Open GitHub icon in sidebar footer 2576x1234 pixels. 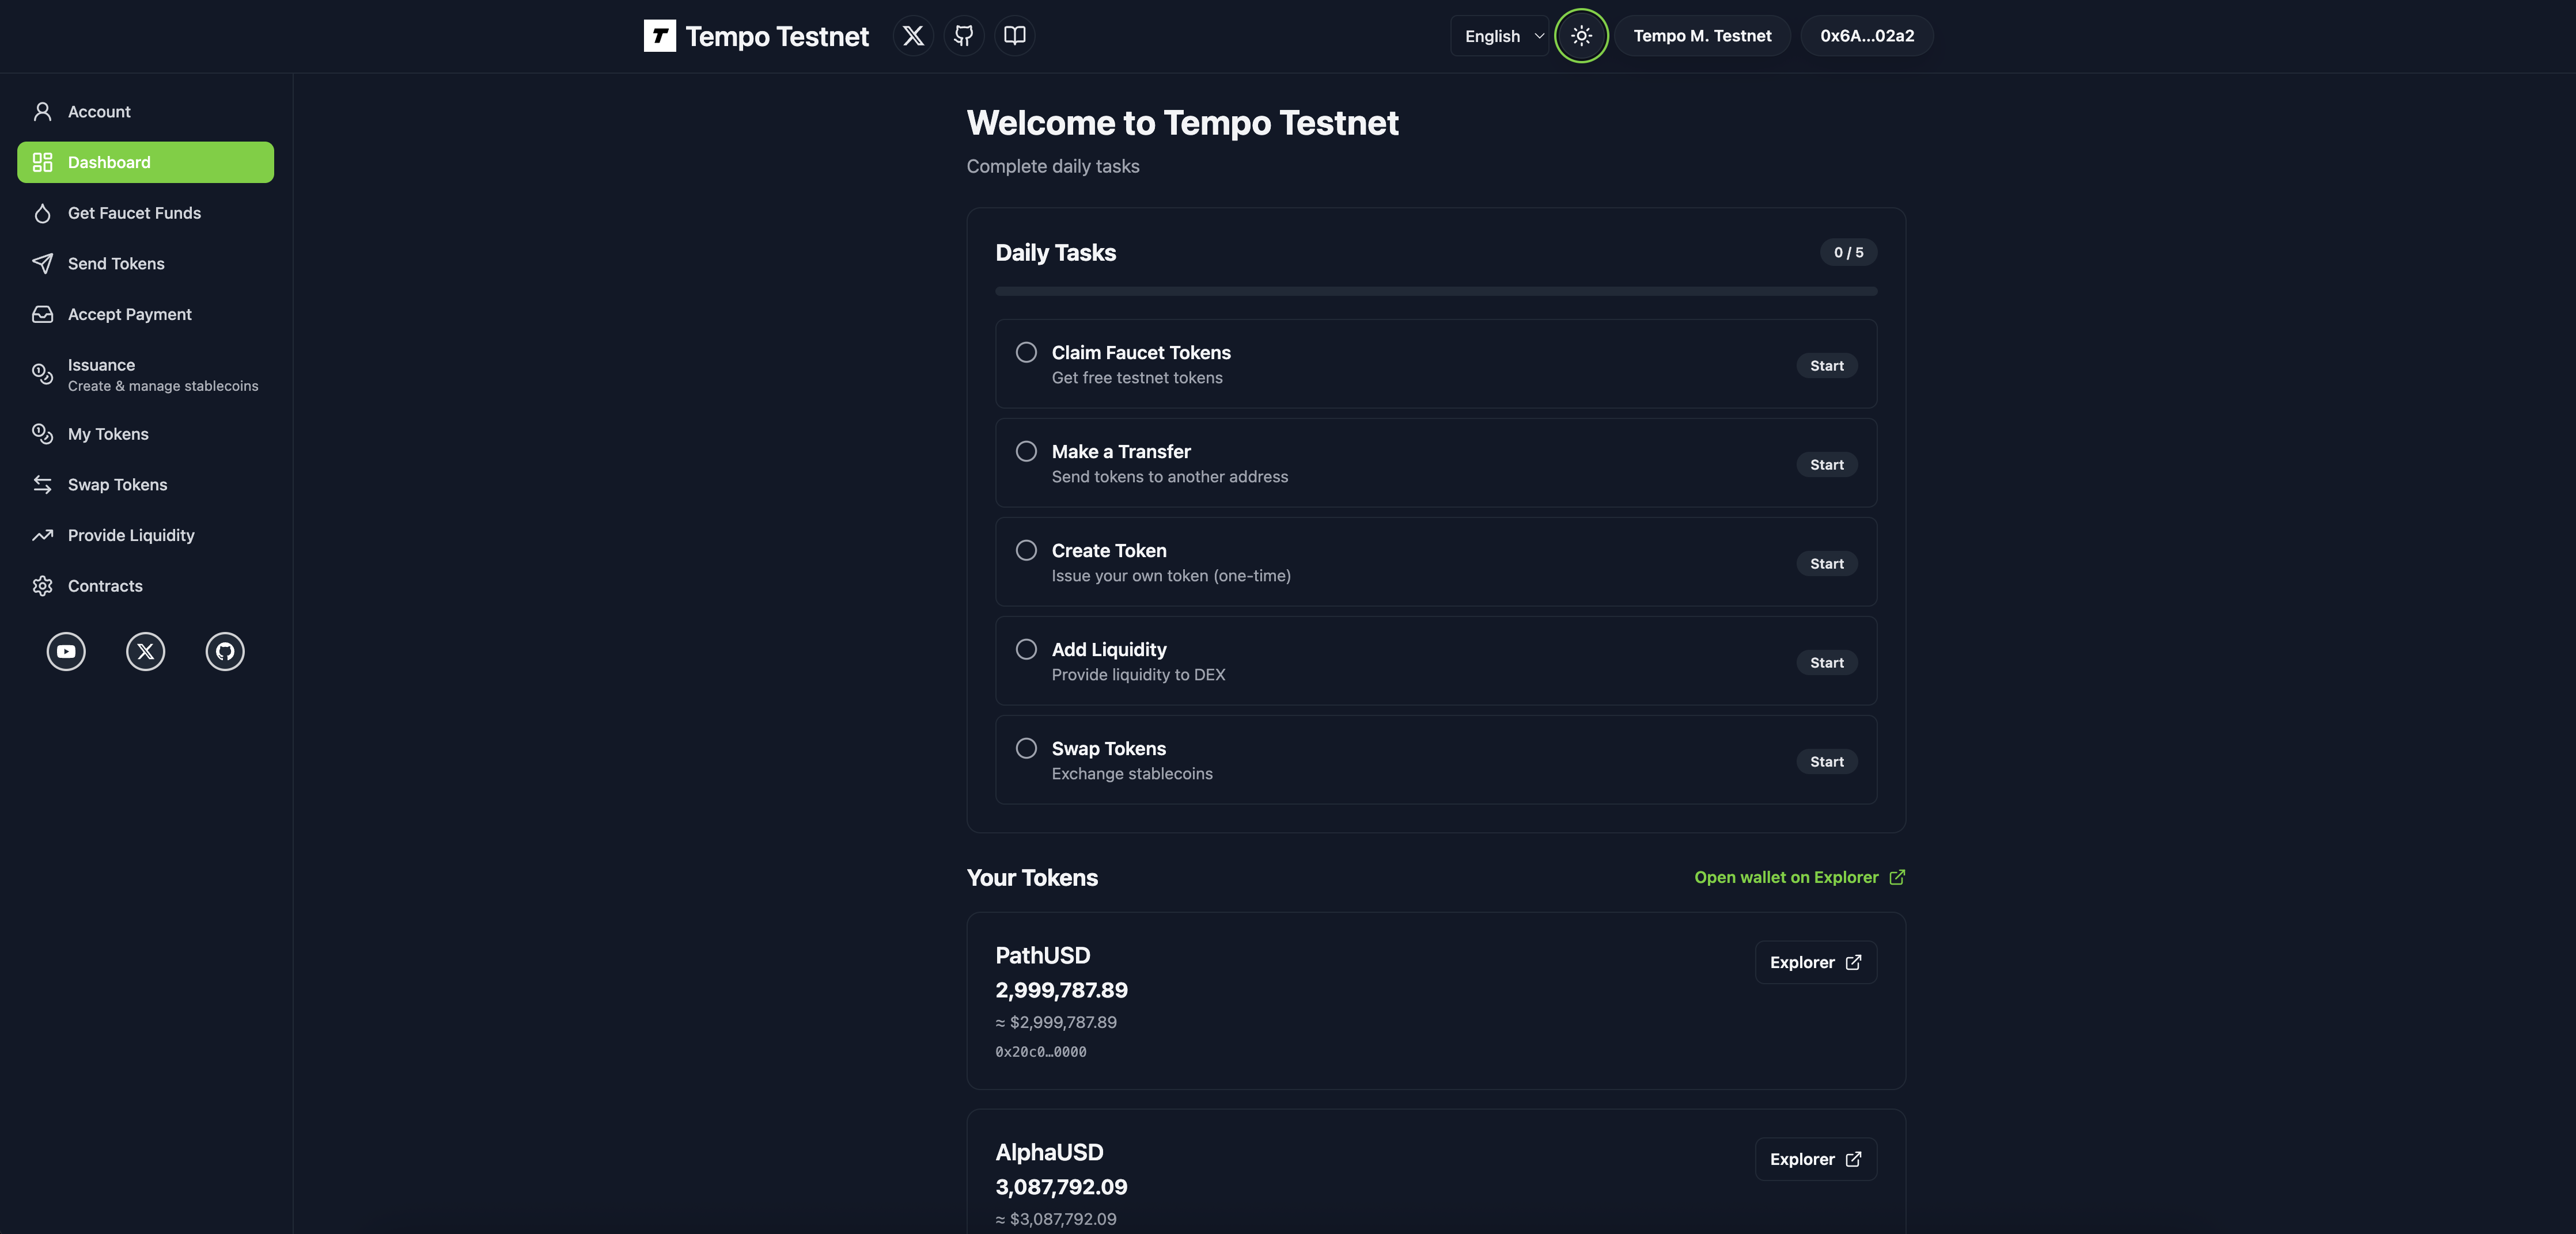click(x=225, y=652)
